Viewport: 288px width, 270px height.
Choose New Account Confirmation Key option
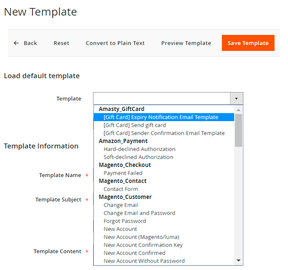click(143, 245)
